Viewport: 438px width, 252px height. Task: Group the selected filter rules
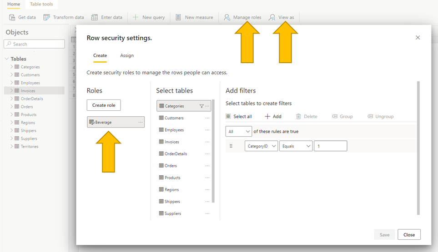tap(342, 116)
